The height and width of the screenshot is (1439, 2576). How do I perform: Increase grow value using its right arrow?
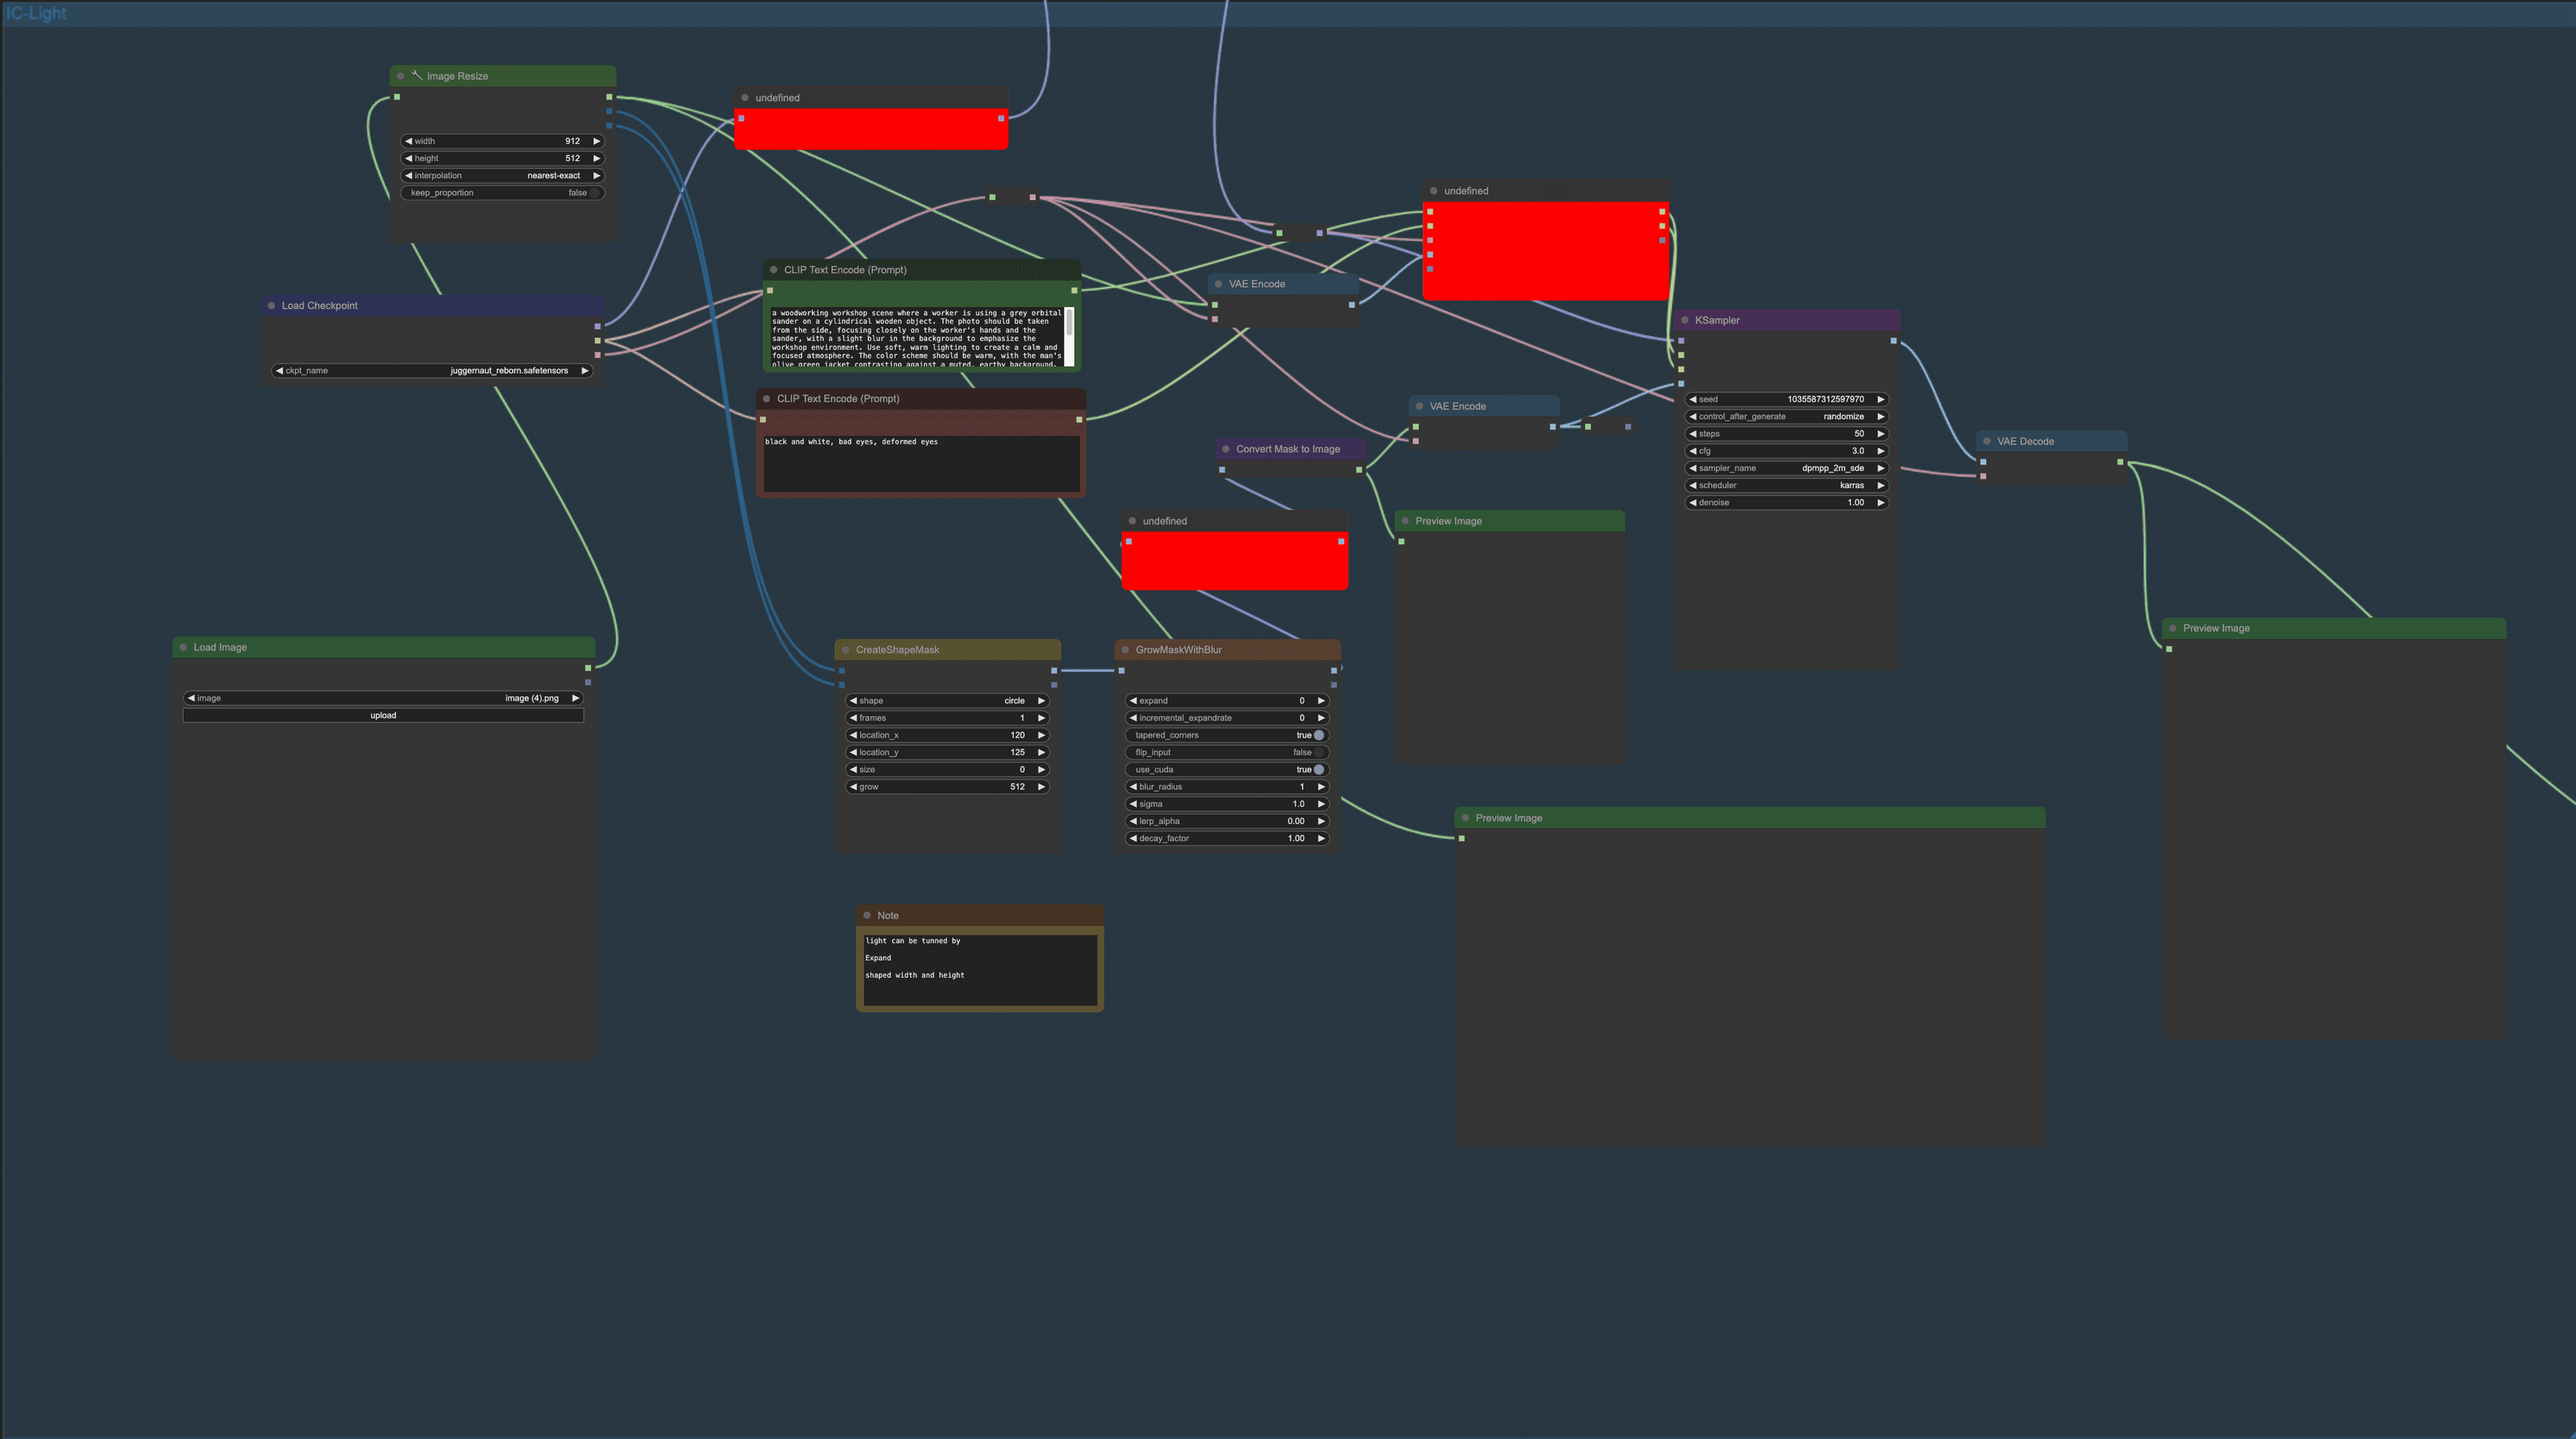(1041, 787)
